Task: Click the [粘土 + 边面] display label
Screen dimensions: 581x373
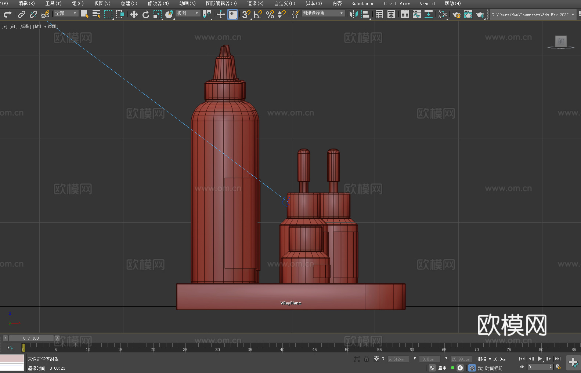Action: pyautogui.click(x=46, y=26)
